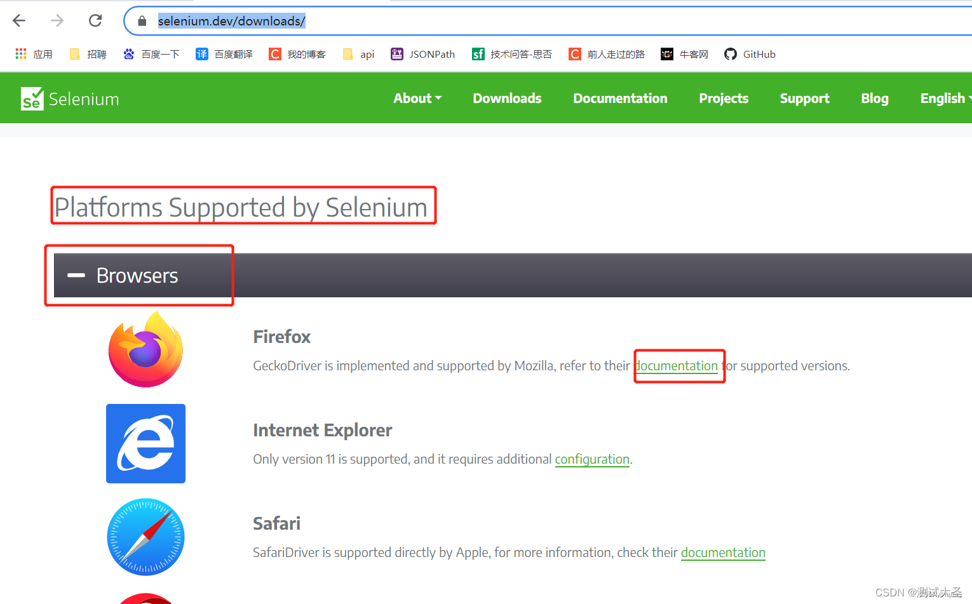Click the Safari heading text

click(276, 523)
